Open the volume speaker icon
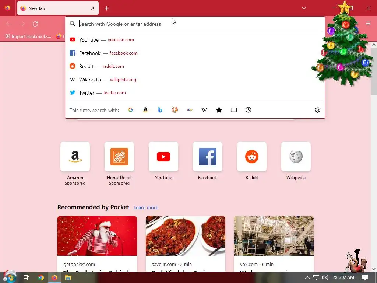The width and height of the screenshot is (377, 283). coord(325,277)
